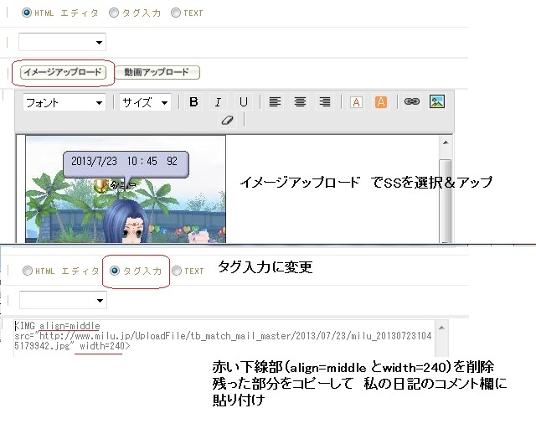The image size is (536, 429).
Task: Insert a hyperlink using the chain icon
Action: (411, 102)
